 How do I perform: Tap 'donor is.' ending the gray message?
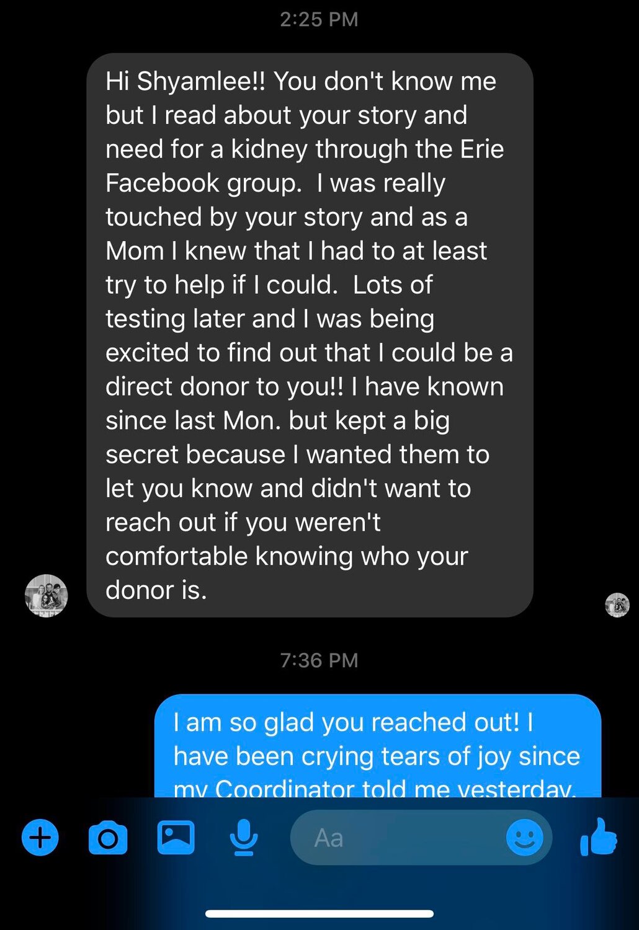point(156,590)
